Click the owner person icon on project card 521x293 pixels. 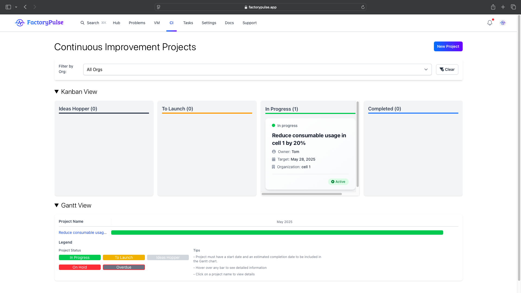point(274,152)
